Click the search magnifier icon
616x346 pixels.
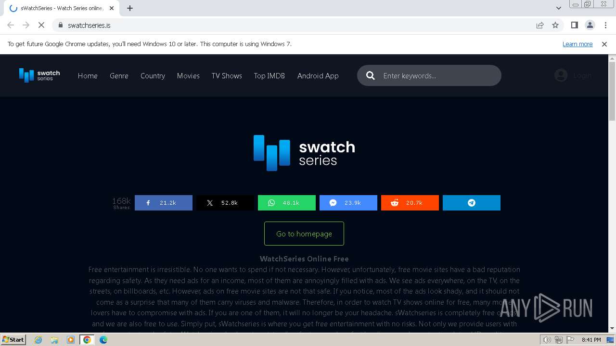pyautogui.click(x=370, y=75)
